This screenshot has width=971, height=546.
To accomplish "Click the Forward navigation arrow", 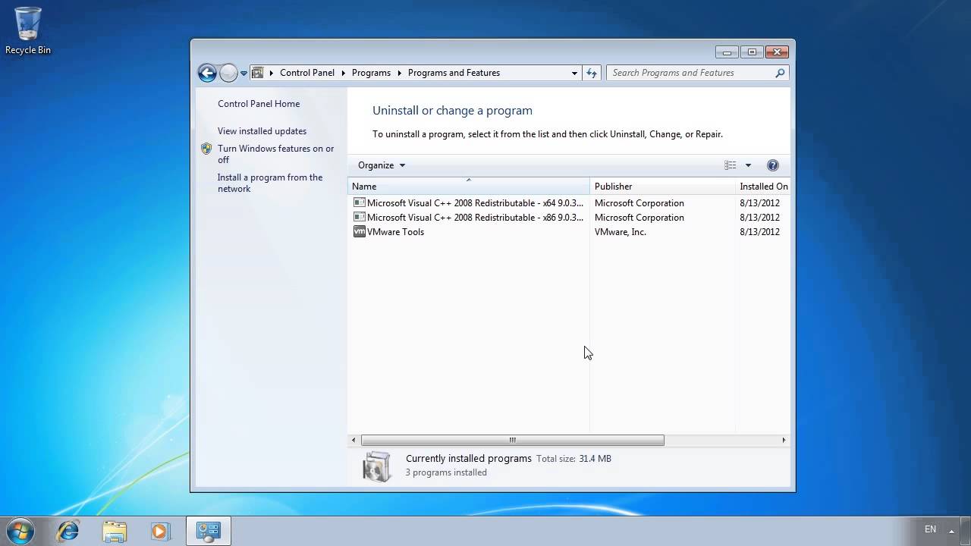I will point(228,73).
